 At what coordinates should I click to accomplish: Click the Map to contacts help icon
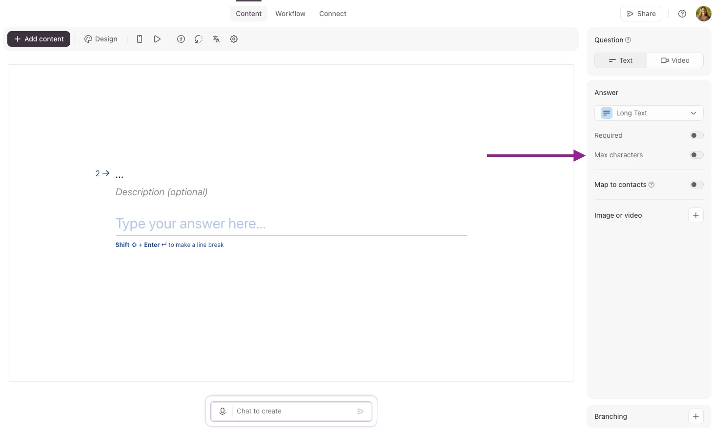click(651, 185)
